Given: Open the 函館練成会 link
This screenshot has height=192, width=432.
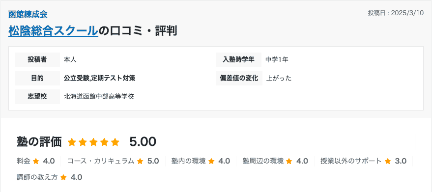Looking at the screenshot, I should [x=28, y=14].
